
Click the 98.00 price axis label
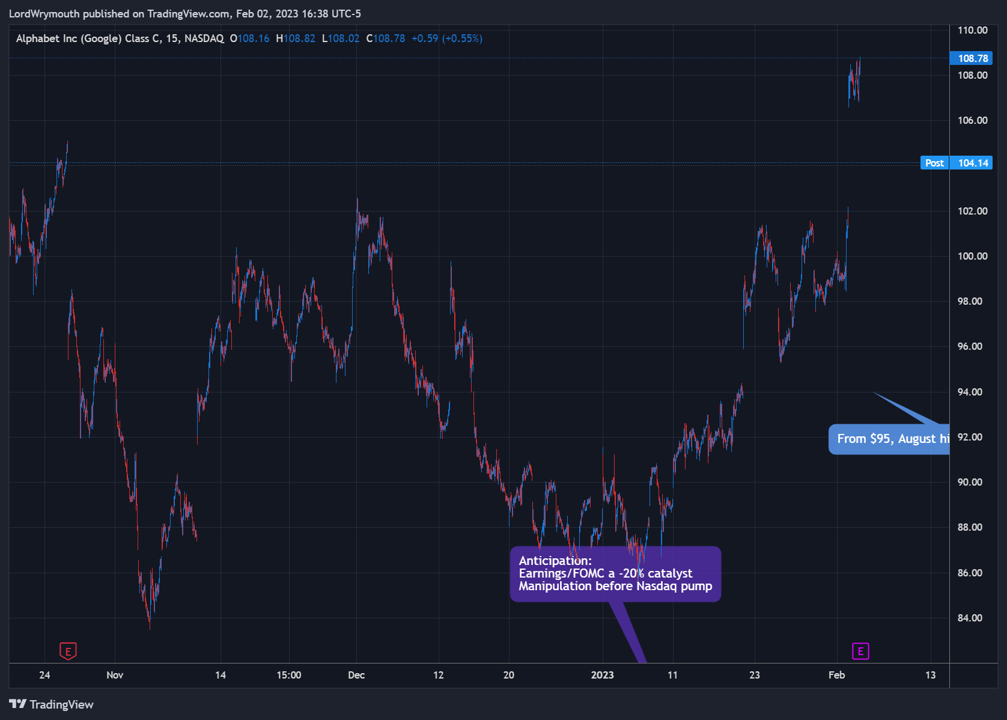pyautogui.click(x=970, y=301)
